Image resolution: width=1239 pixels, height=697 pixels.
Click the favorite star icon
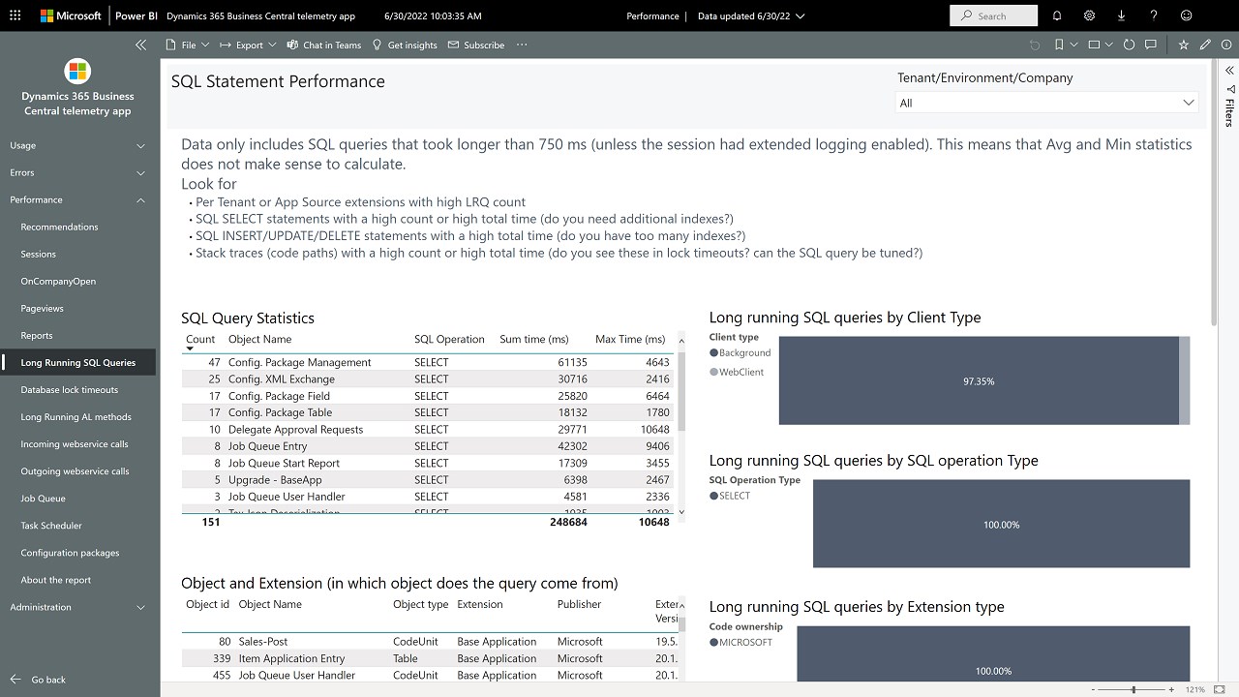click(x=1183, y=45)
